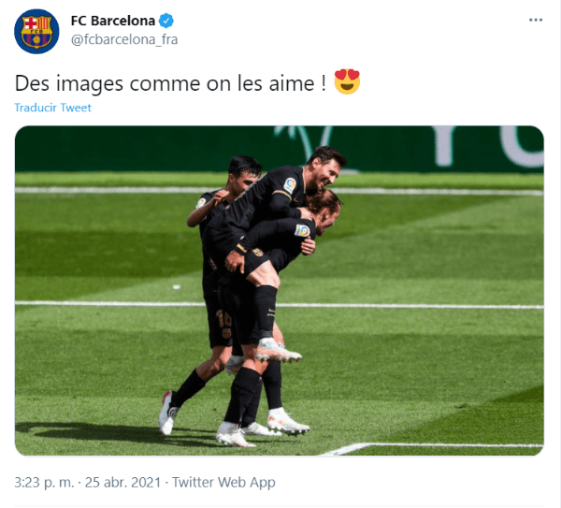
Task: Click the palm tree logo on the ad board
Action: click(303, 140)
